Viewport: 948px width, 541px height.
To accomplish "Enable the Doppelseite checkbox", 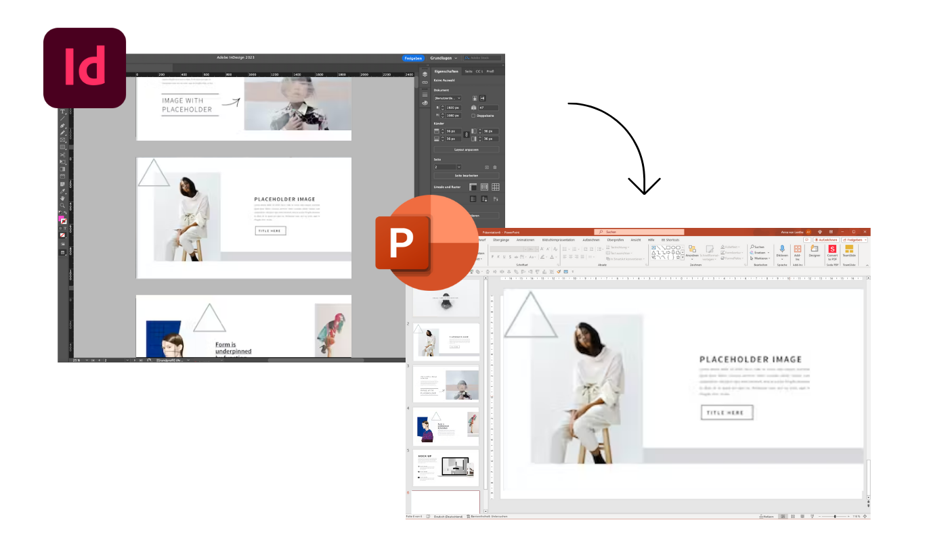I will 473,116.
